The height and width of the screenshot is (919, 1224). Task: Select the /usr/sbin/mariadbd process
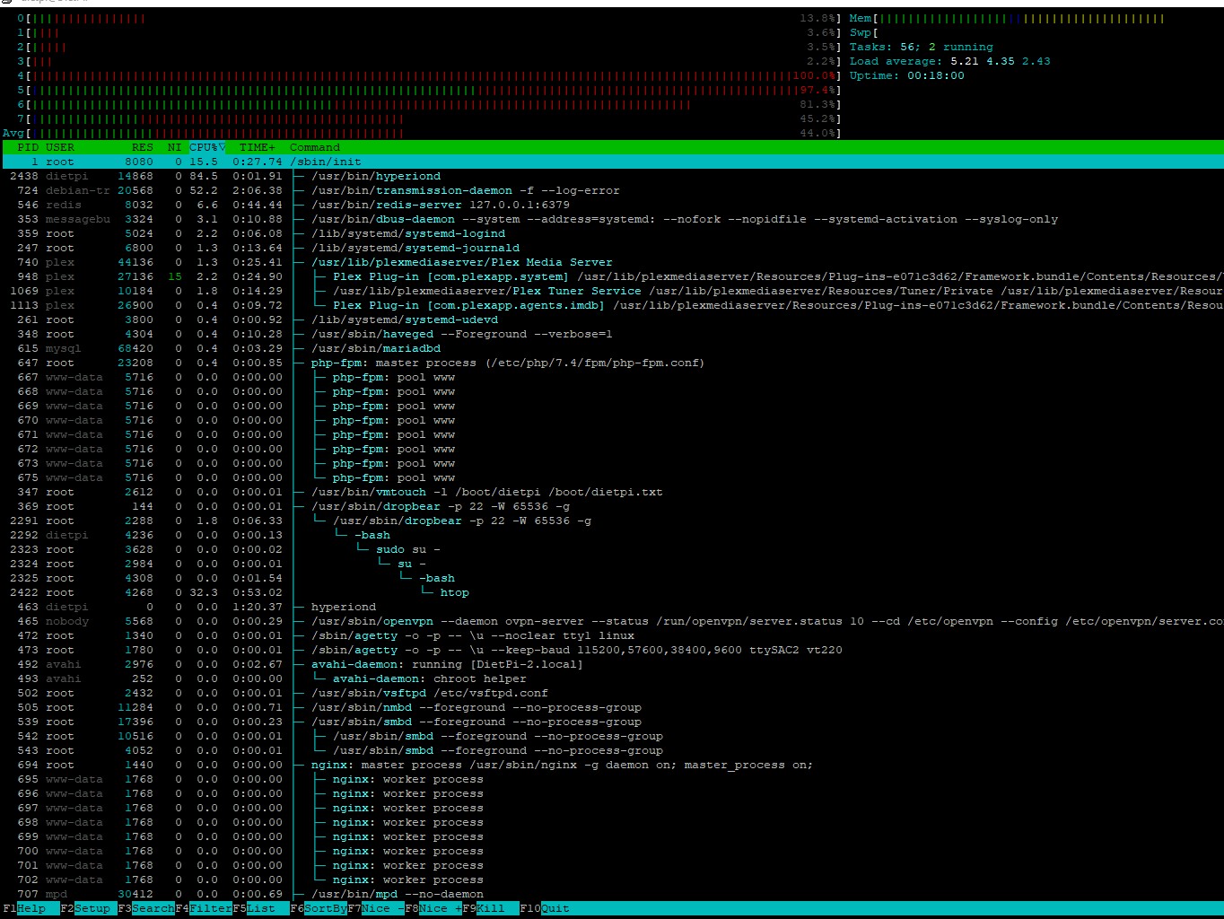[x=612, y=348]
